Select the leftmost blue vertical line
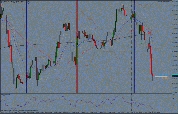This screenshot has height=114, width=178. pyautogui.click(x=27, y=48)
